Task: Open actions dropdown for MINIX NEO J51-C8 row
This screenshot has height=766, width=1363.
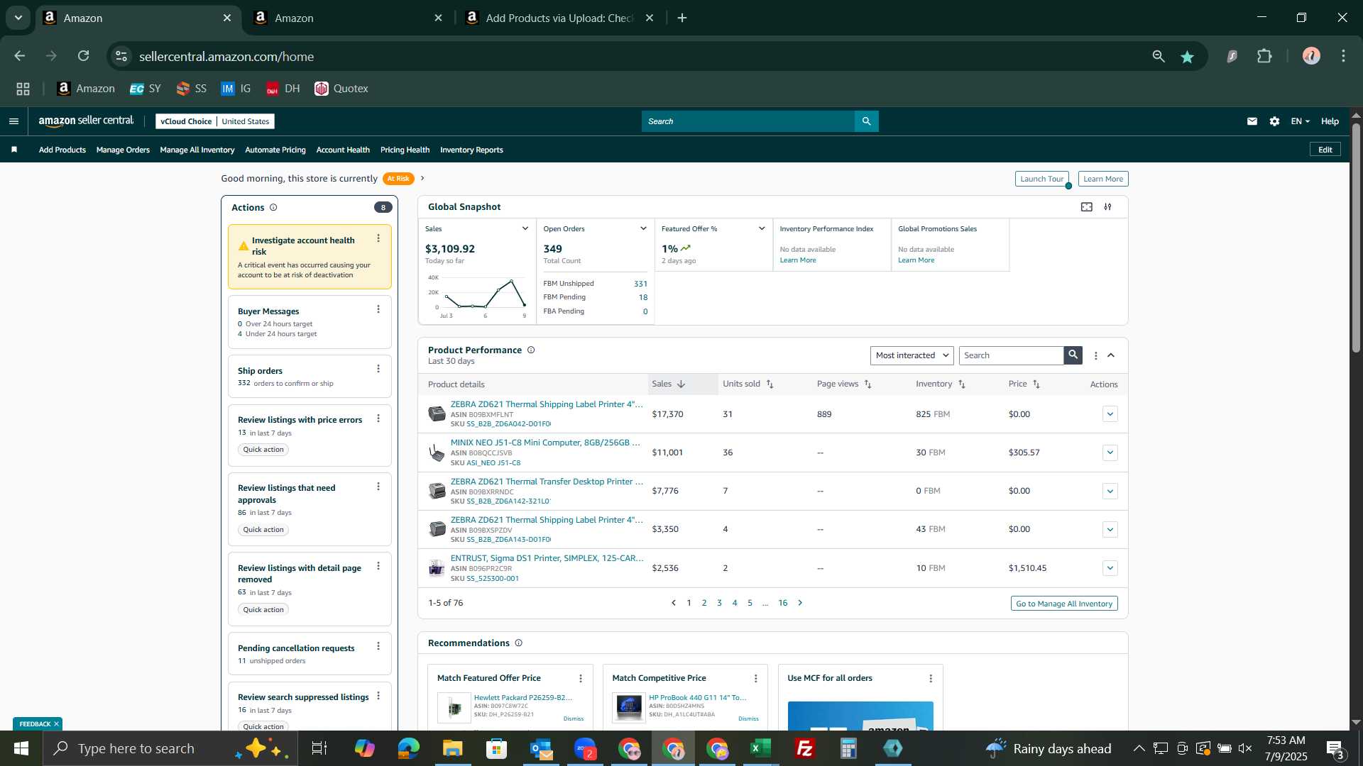Action: (1110, 453)
